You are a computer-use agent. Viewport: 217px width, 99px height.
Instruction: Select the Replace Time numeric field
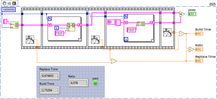tap(50, 76)
